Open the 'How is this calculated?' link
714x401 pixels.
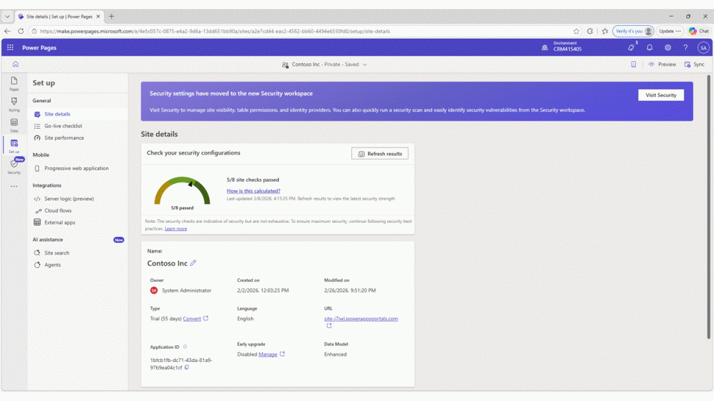click(x=253, y=191)
